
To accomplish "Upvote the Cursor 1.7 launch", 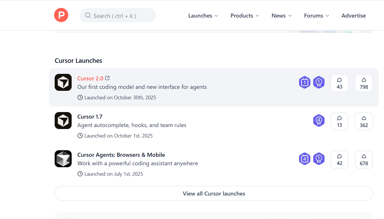I will [x=364, y=121].
